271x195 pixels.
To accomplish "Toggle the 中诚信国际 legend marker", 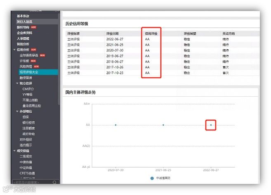I will (x=152, y=178).
